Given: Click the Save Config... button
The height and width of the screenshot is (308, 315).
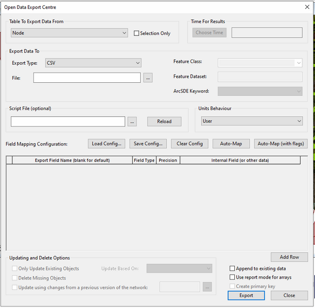Looking at the screenshot, I should point(147,143).
